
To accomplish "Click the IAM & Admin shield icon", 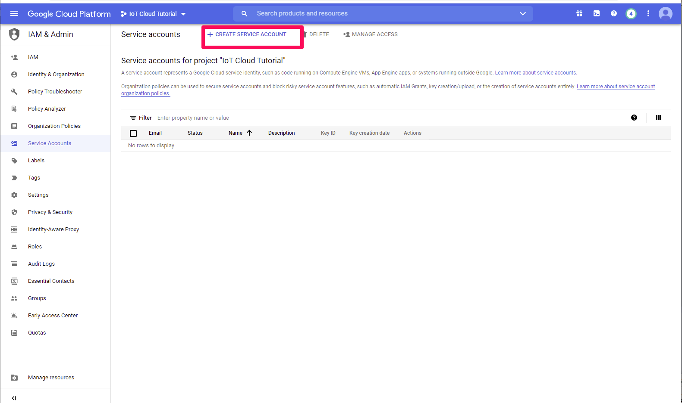I will pyautogui.click(x=14, y=34).
